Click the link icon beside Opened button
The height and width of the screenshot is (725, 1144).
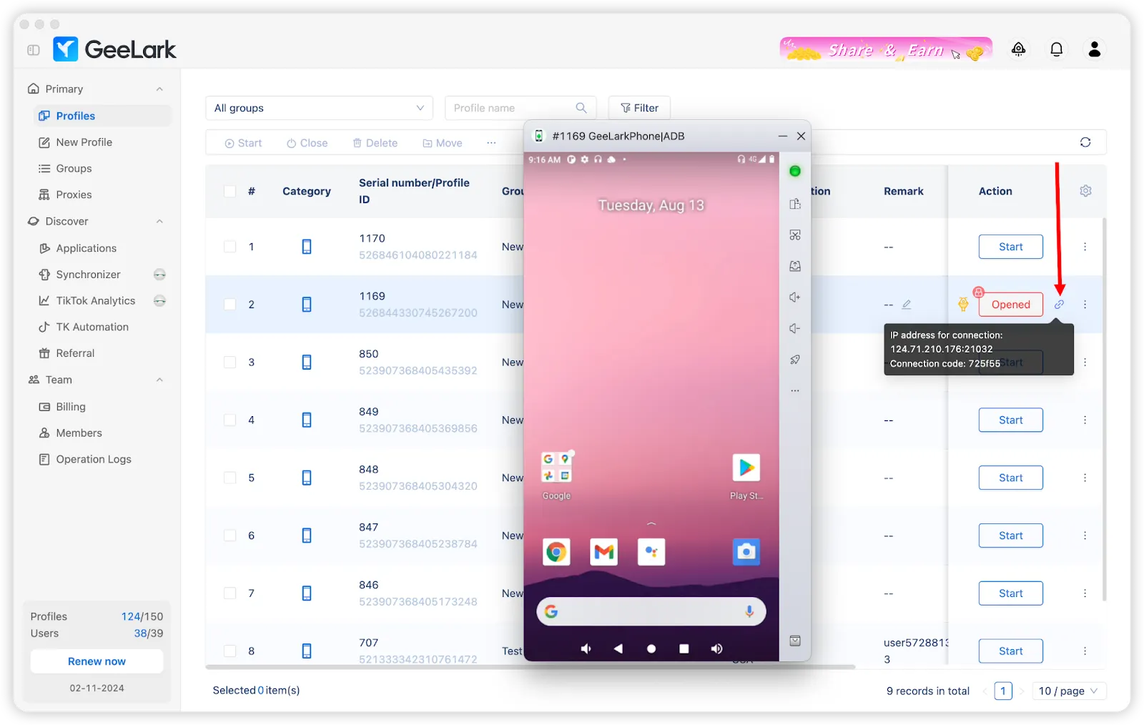click(x=1059, y=305)
